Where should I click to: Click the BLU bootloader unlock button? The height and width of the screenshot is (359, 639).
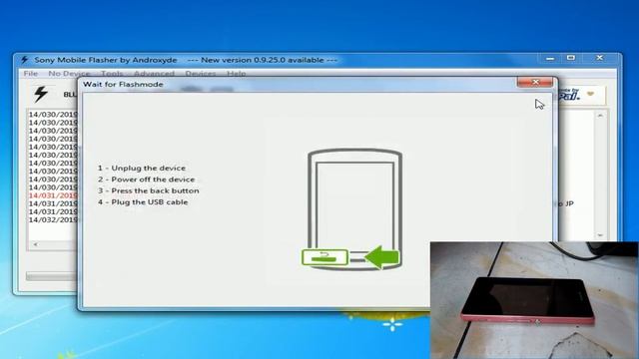pos(70,95)
